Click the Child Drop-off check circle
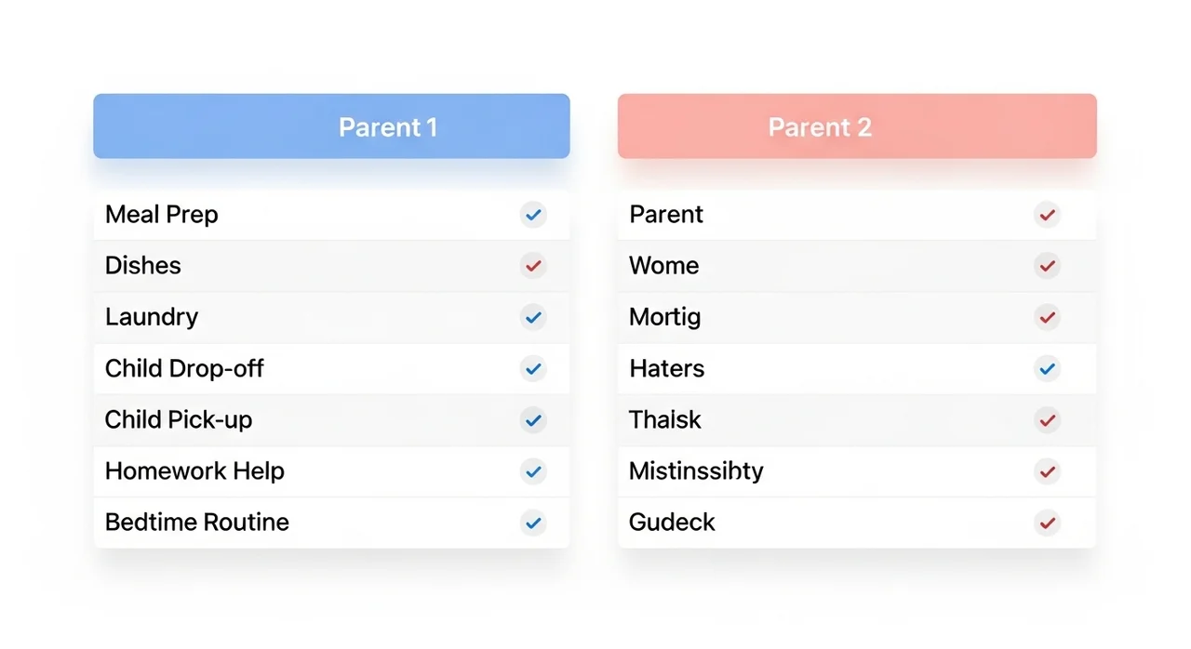Image resolution: width=1191 pixels, height=649 pixels. pyautogui.click(x=533, y=369)
